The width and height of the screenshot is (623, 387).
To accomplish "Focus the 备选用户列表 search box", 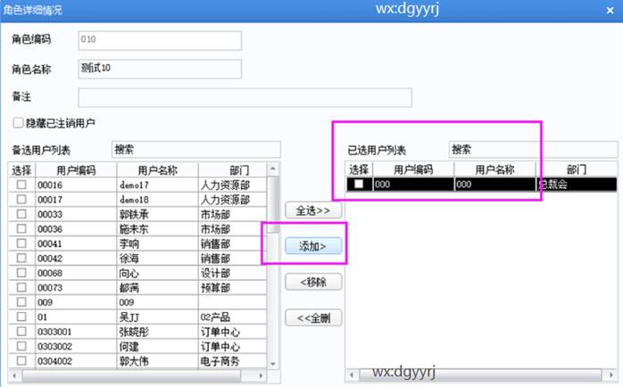I will pyautogui.click(x=195, y=149).
